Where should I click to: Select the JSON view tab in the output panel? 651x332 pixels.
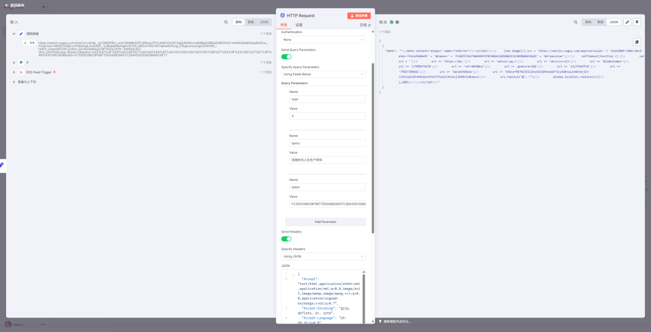(614, 22)
